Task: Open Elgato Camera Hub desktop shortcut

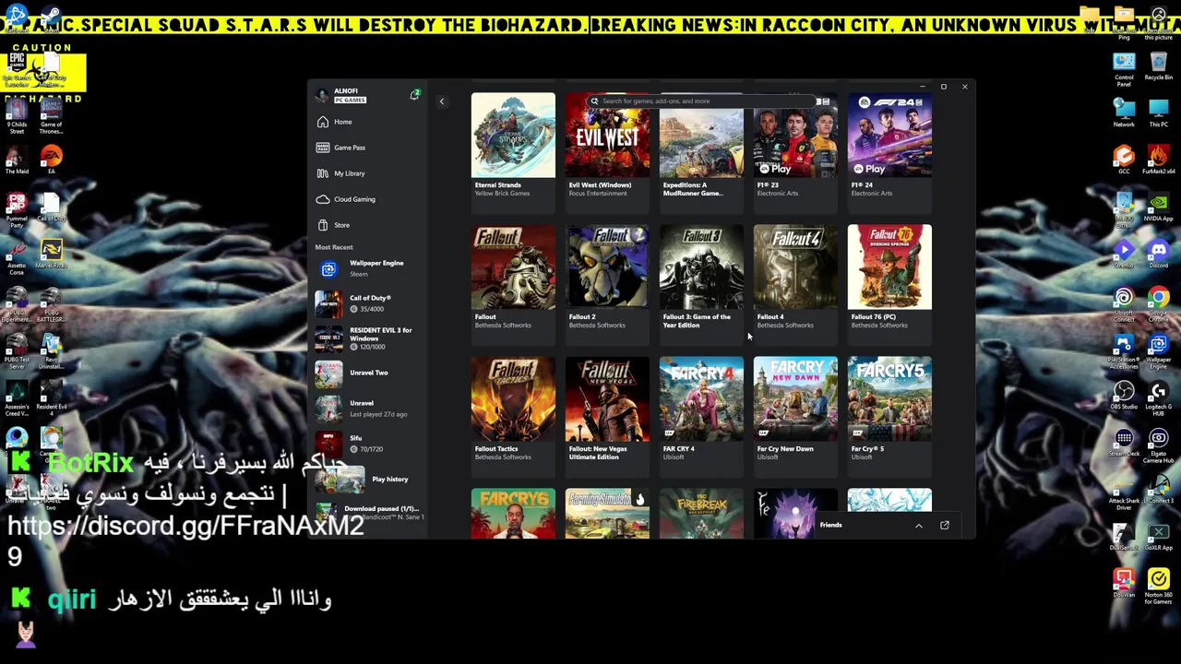Action: [x=1158, y=443]
